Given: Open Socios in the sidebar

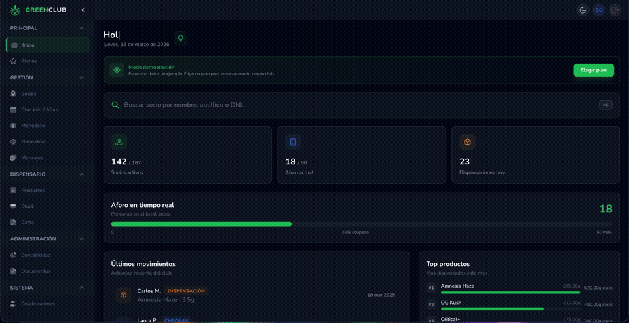Looking at the screenshot, I should coord(48,94).
